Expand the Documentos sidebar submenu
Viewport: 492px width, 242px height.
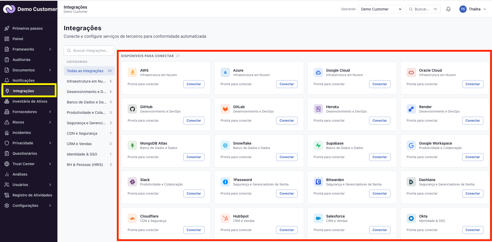50,70
